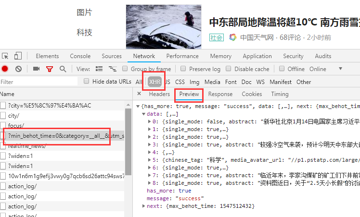Toggle the overview waterfall view icon
360x217 pixels.
point(113,69)
